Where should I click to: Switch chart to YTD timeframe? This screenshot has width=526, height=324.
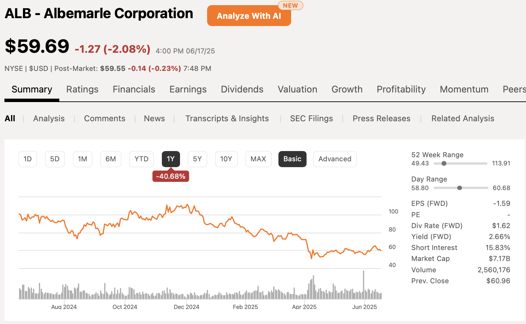click(141, 159)
